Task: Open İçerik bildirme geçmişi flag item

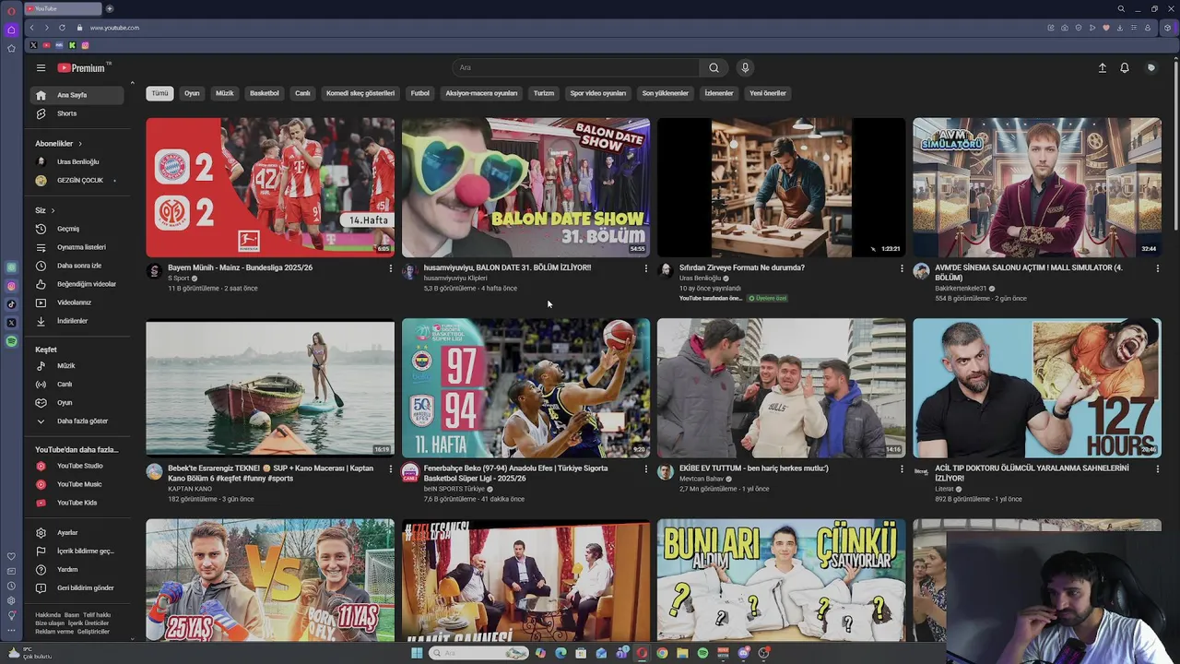Action: pos(77,551)
